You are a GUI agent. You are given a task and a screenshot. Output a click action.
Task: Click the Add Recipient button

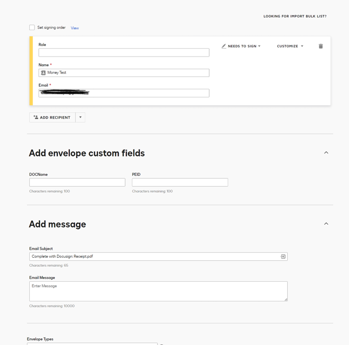point(52,117)
